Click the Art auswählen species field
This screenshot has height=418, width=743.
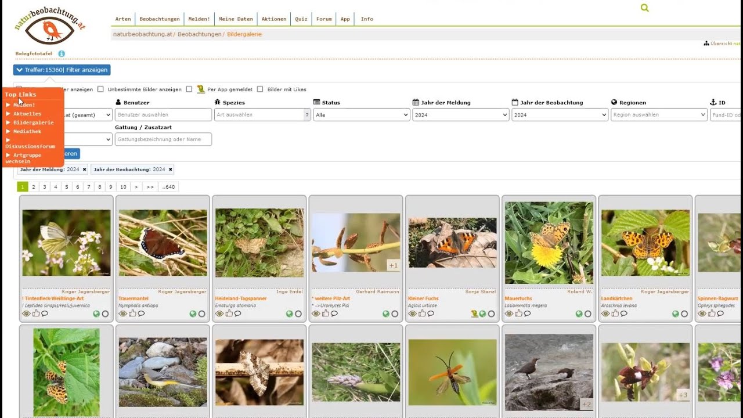(x=259, y=115)
